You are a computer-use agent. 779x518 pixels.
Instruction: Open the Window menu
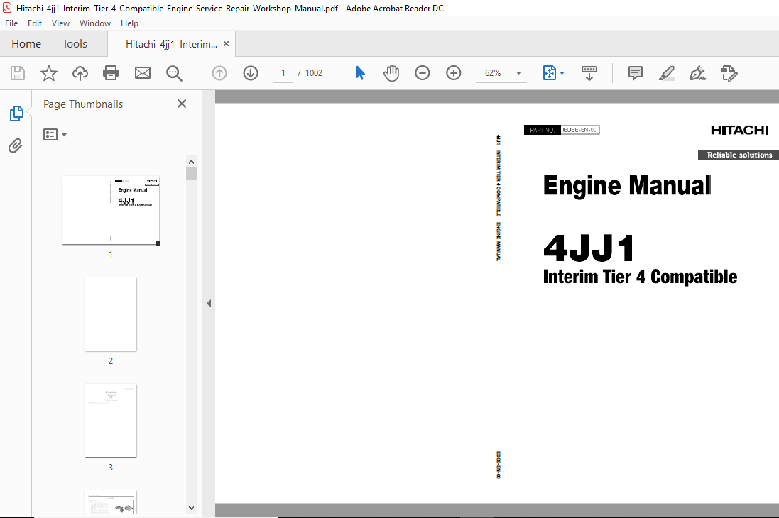pyautogui.click(x=95, y=23)
